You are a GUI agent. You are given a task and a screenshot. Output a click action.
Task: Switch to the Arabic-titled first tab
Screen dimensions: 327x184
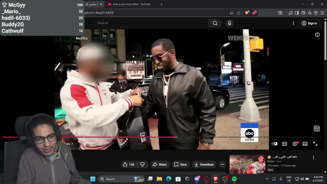(91, 4)
